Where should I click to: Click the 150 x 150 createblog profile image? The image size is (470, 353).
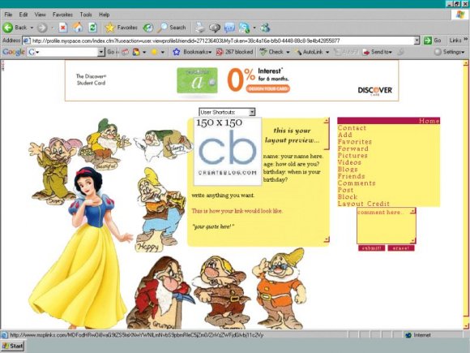point(228,152)
